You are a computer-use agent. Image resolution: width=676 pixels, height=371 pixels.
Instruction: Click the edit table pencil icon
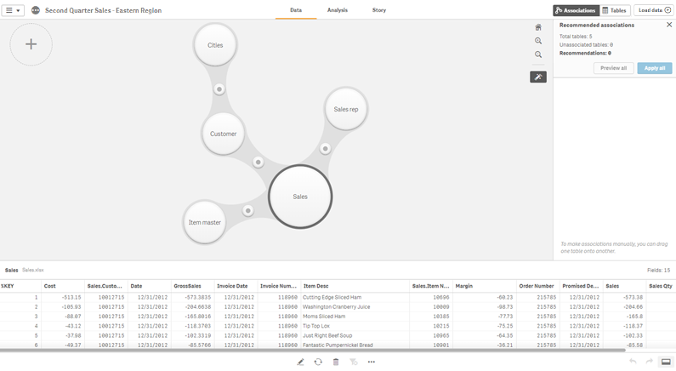pyautogui.click(x=300, y=362)
